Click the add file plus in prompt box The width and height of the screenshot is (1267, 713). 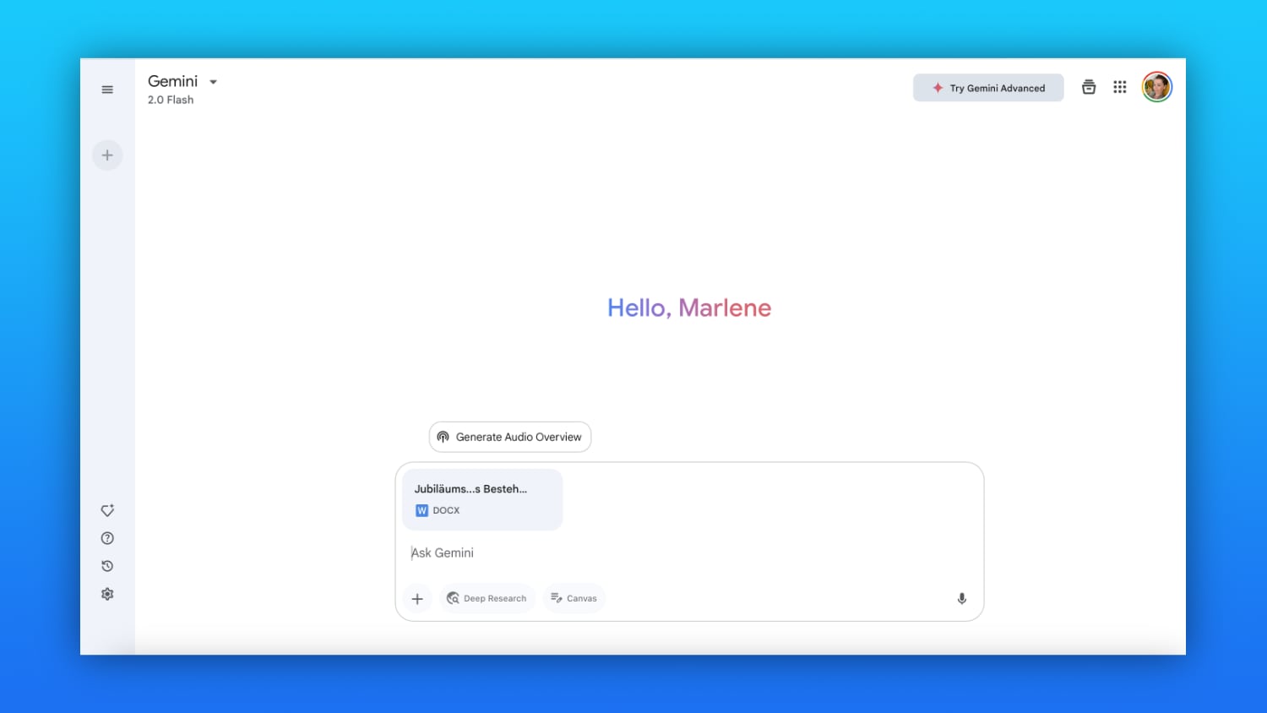[x=417, y=598]
